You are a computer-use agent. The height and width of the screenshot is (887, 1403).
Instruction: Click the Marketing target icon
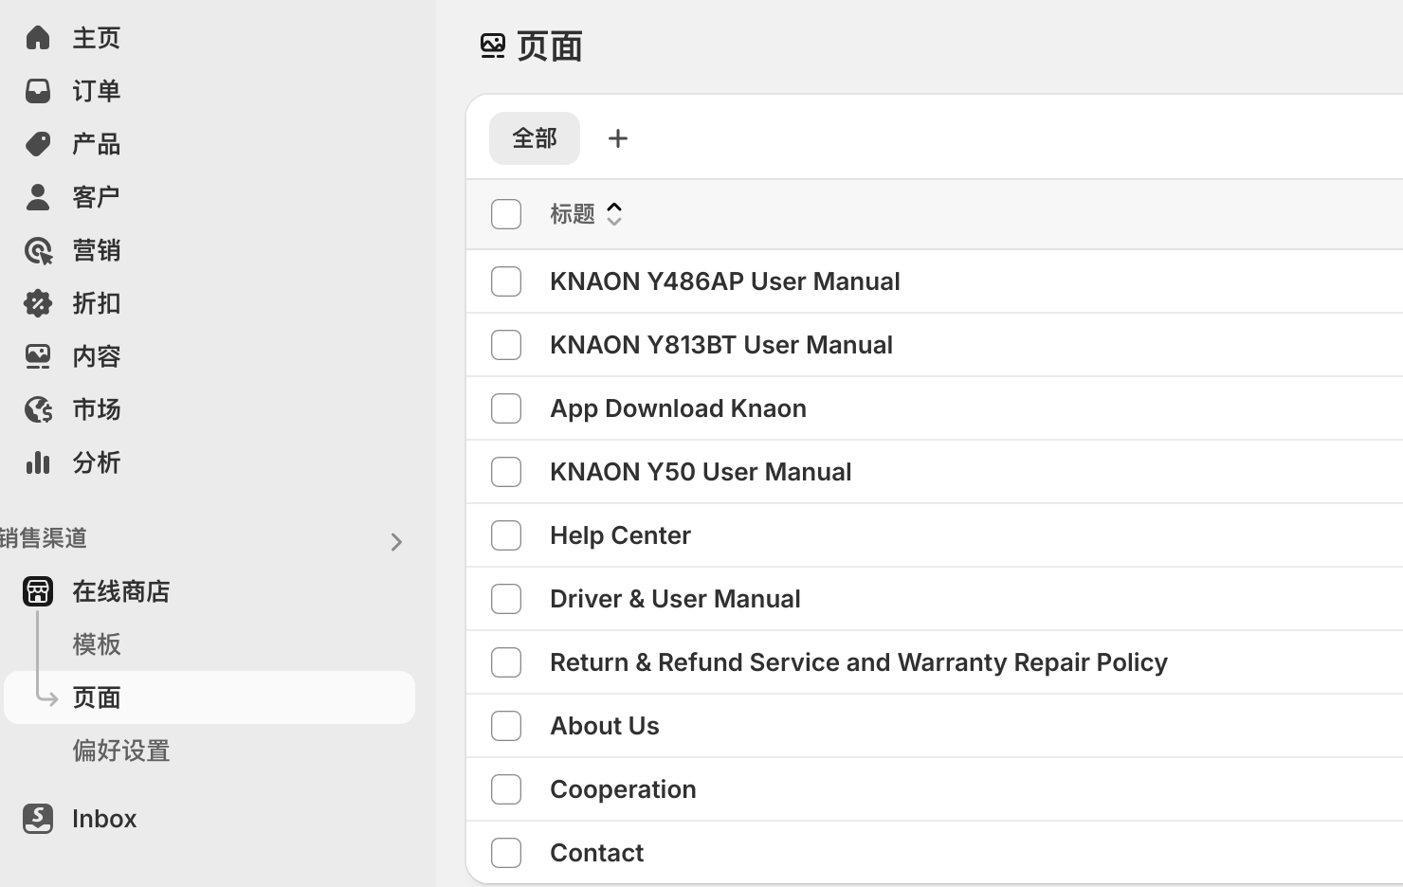click(x=38, y=250)
